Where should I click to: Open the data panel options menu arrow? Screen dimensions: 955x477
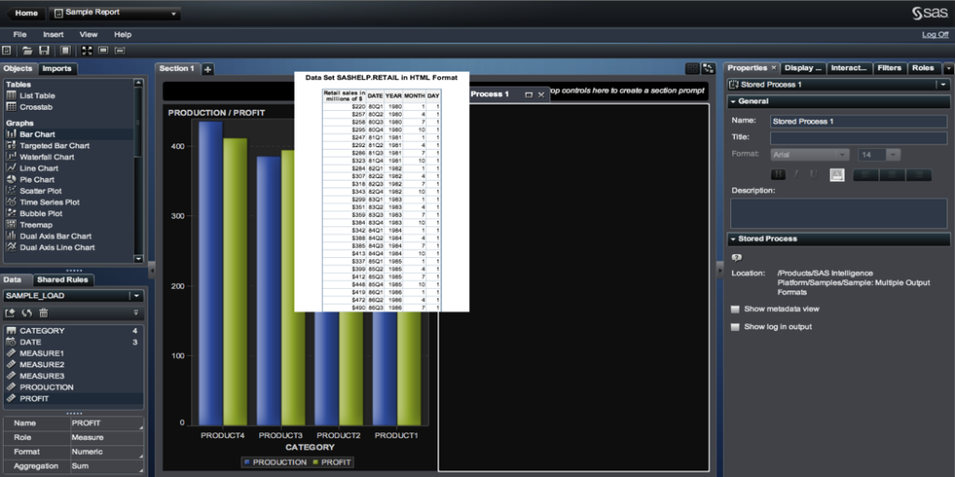tap(136, 313)
